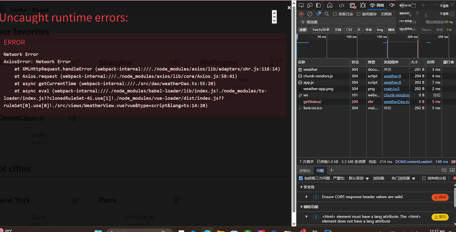Switch to the 控制台 console tab
This screenshot has width=456, height=232.
[305, 170]
